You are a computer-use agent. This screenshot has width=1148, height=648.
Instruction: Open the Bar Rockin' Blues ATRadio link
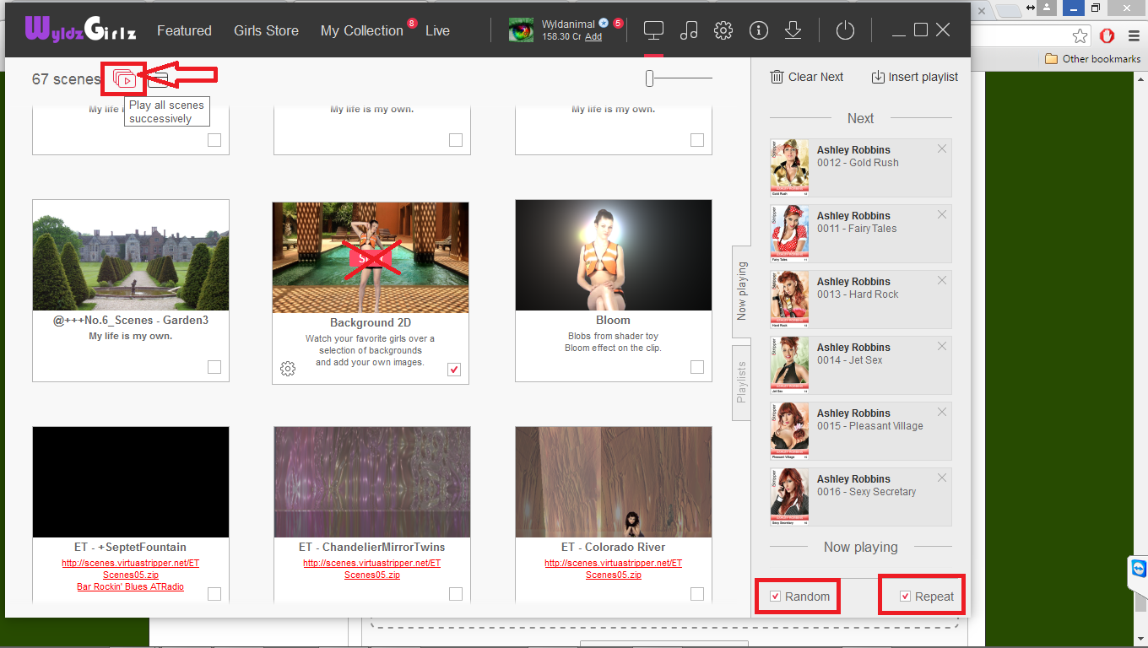[x=131, y=586]
